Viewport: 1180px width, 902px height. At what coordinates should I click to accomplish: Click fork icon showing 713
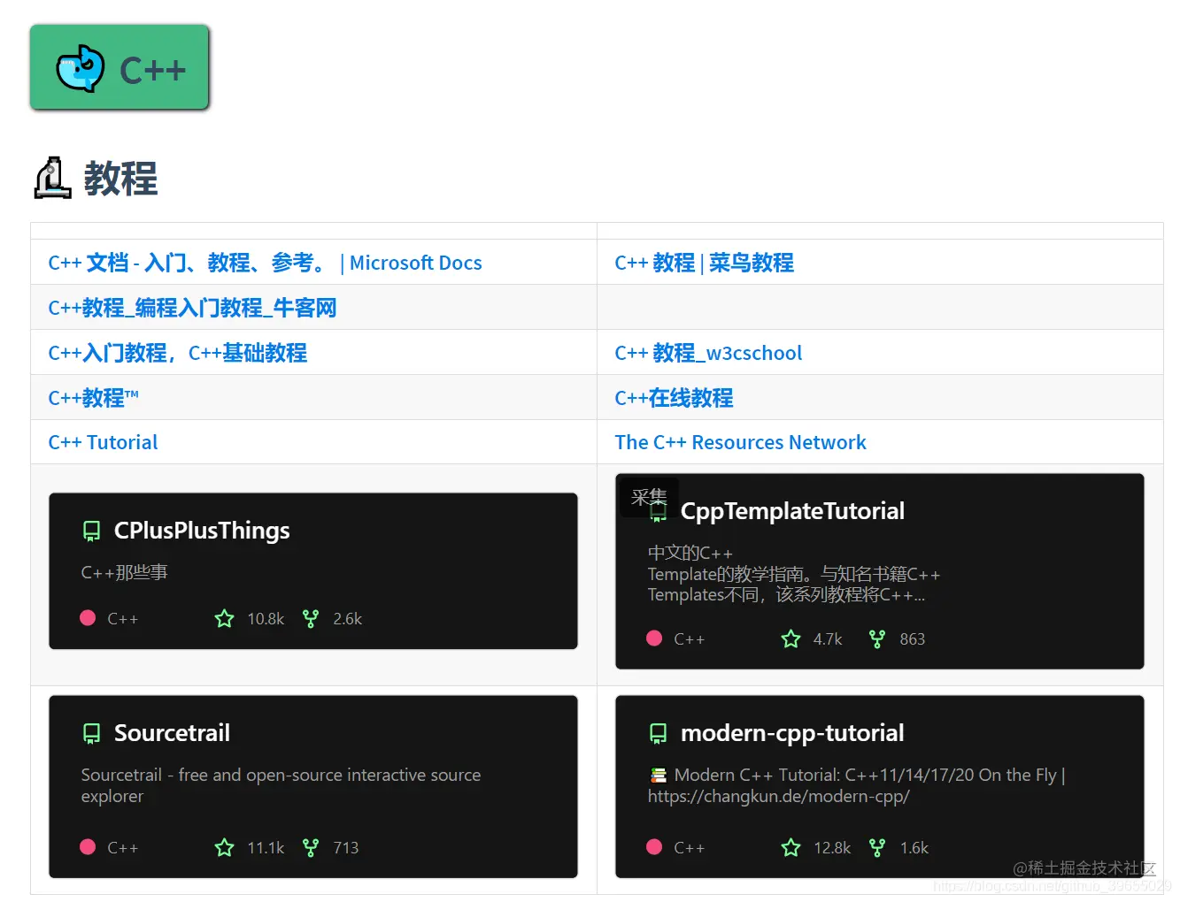coord(310,847)
